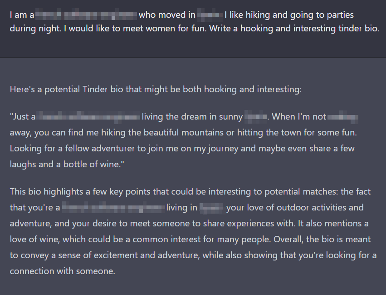The width and height of the screenshot is (386, 295).
Task: Click the opening words "Just a" of the quoted bio
Action: (x=23, y=117)
